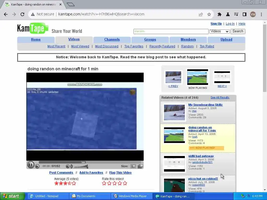Viewport: 267px width, 200px height.
Task: Rate this video four stars
Action: click(x=120, y=183)
